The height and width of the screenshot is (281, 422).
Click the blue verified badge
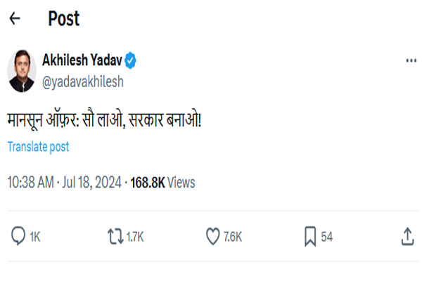click(131, 62)
